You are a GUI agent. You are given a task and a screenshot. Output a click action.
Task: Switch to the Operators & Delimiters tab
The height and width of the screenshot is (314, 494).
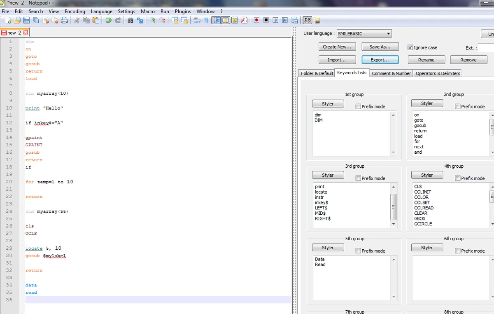[438, 73]
